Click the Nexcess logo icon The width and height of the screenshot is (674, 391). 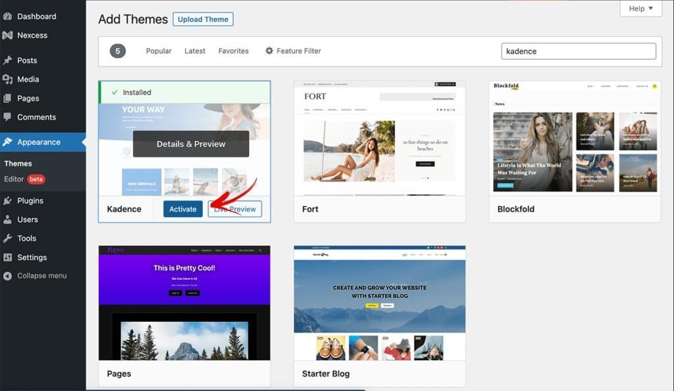pos(7,36)
